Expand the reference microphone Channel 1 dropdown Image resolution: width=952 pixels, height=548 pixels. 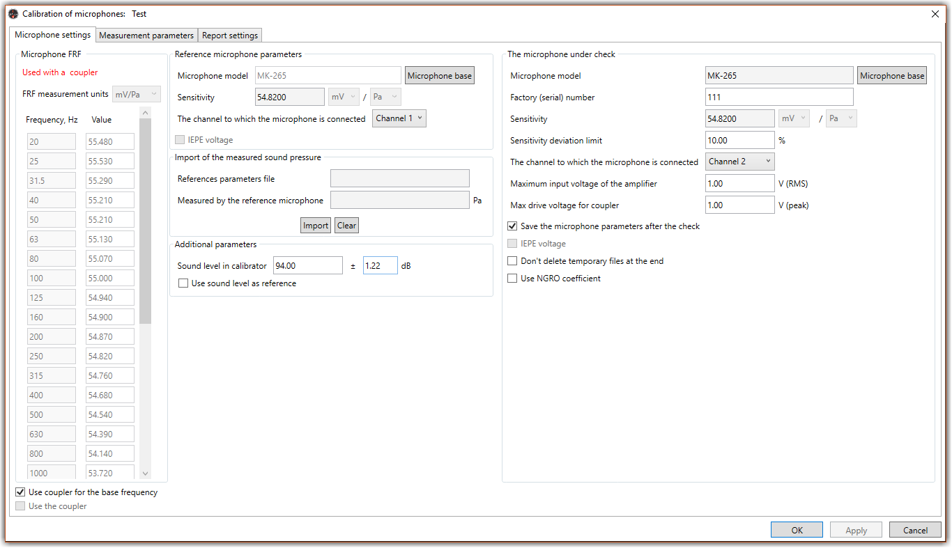[399, 118]
